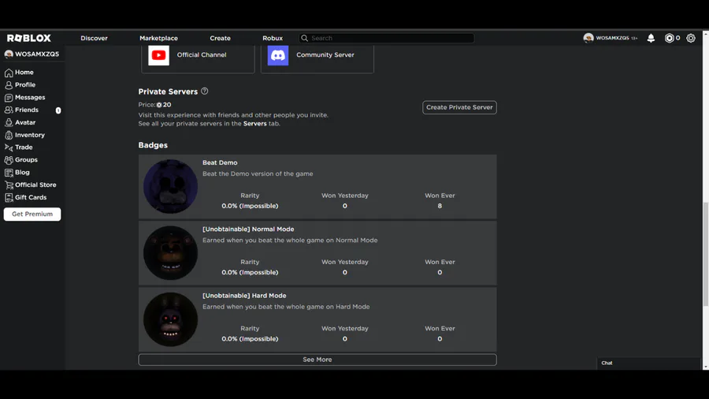Click the Avatar sidebar icon
This screenshot has height=399, width=709.
(9, 122)
